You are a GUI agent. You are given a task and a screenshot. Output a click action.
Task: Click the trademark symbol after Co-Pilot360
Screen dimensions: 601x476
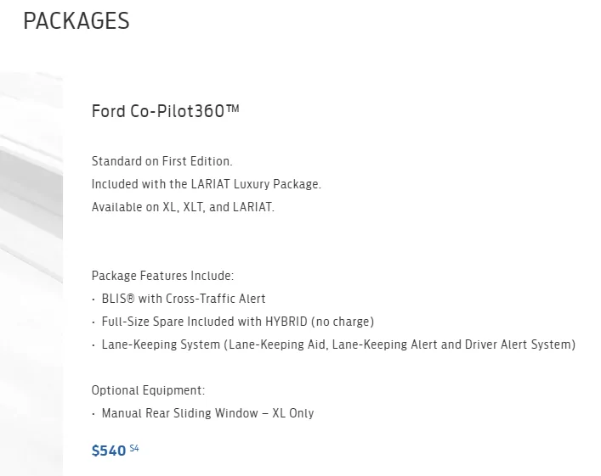point(232,109)
